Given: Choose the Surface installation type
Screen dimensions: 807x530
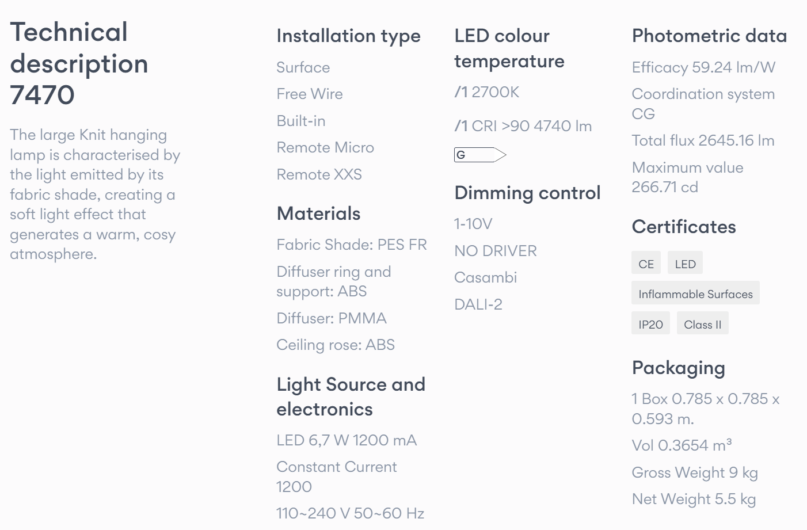Looking at the screenshot, I should coord(303,67).
